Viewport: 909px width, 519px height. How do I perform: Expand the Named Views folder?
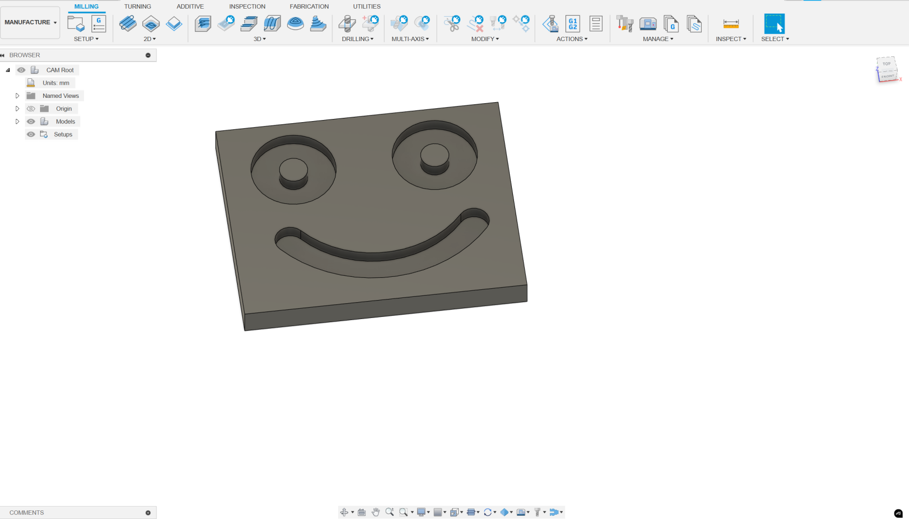pyautogui.click(x=17, y=96)
